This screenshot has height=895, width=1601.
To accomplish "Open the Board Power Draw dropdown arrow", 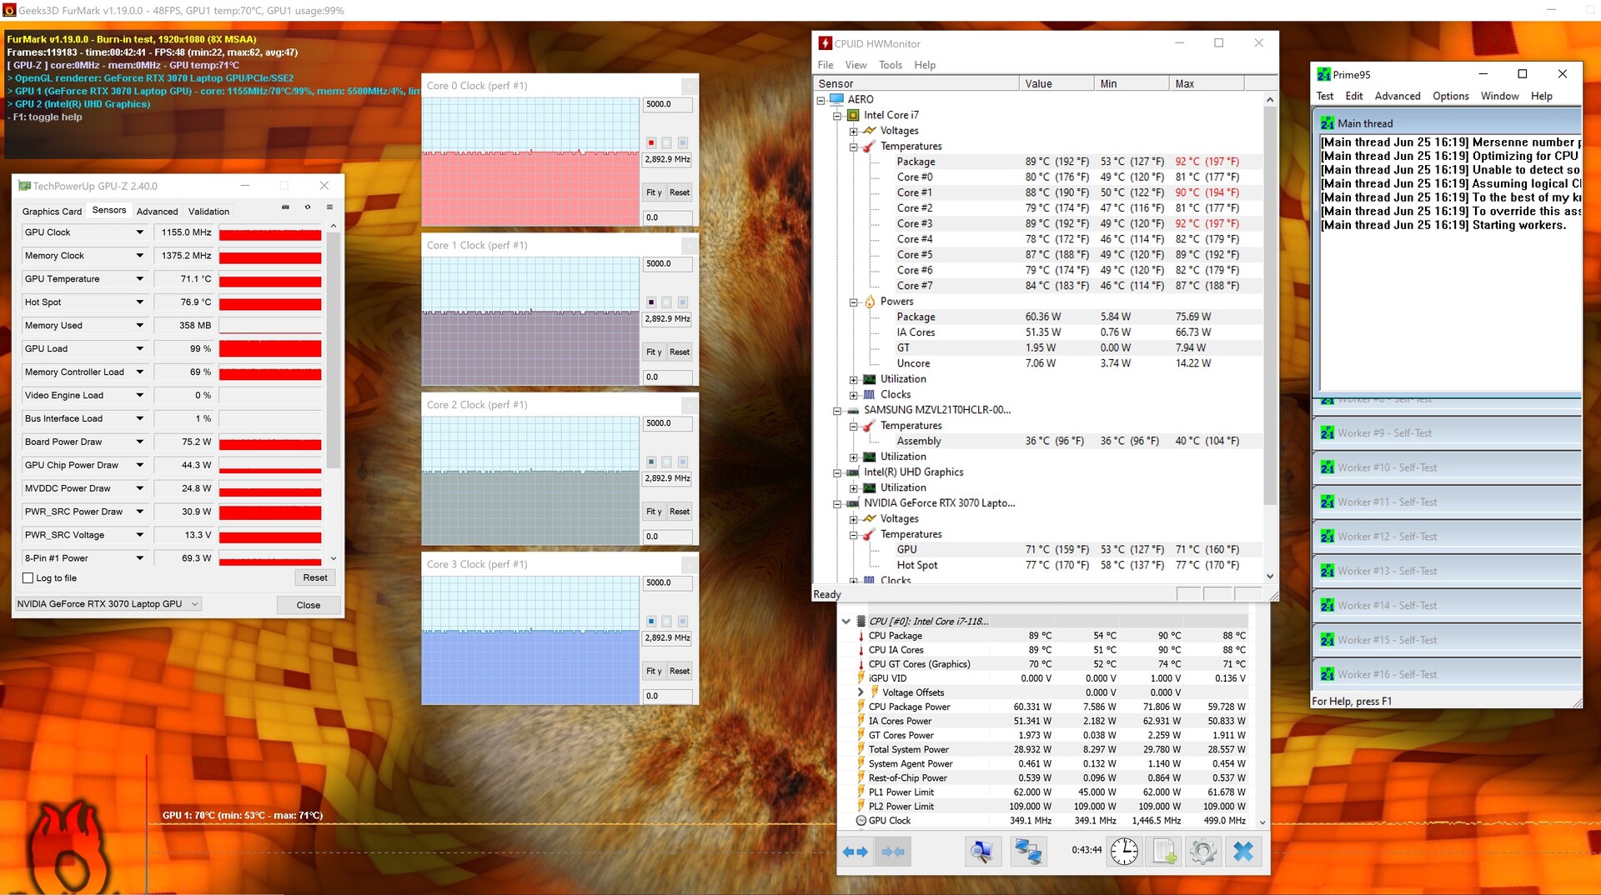I will 139,442.
